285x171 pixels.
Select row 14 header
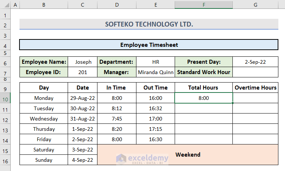coord(5,139)
